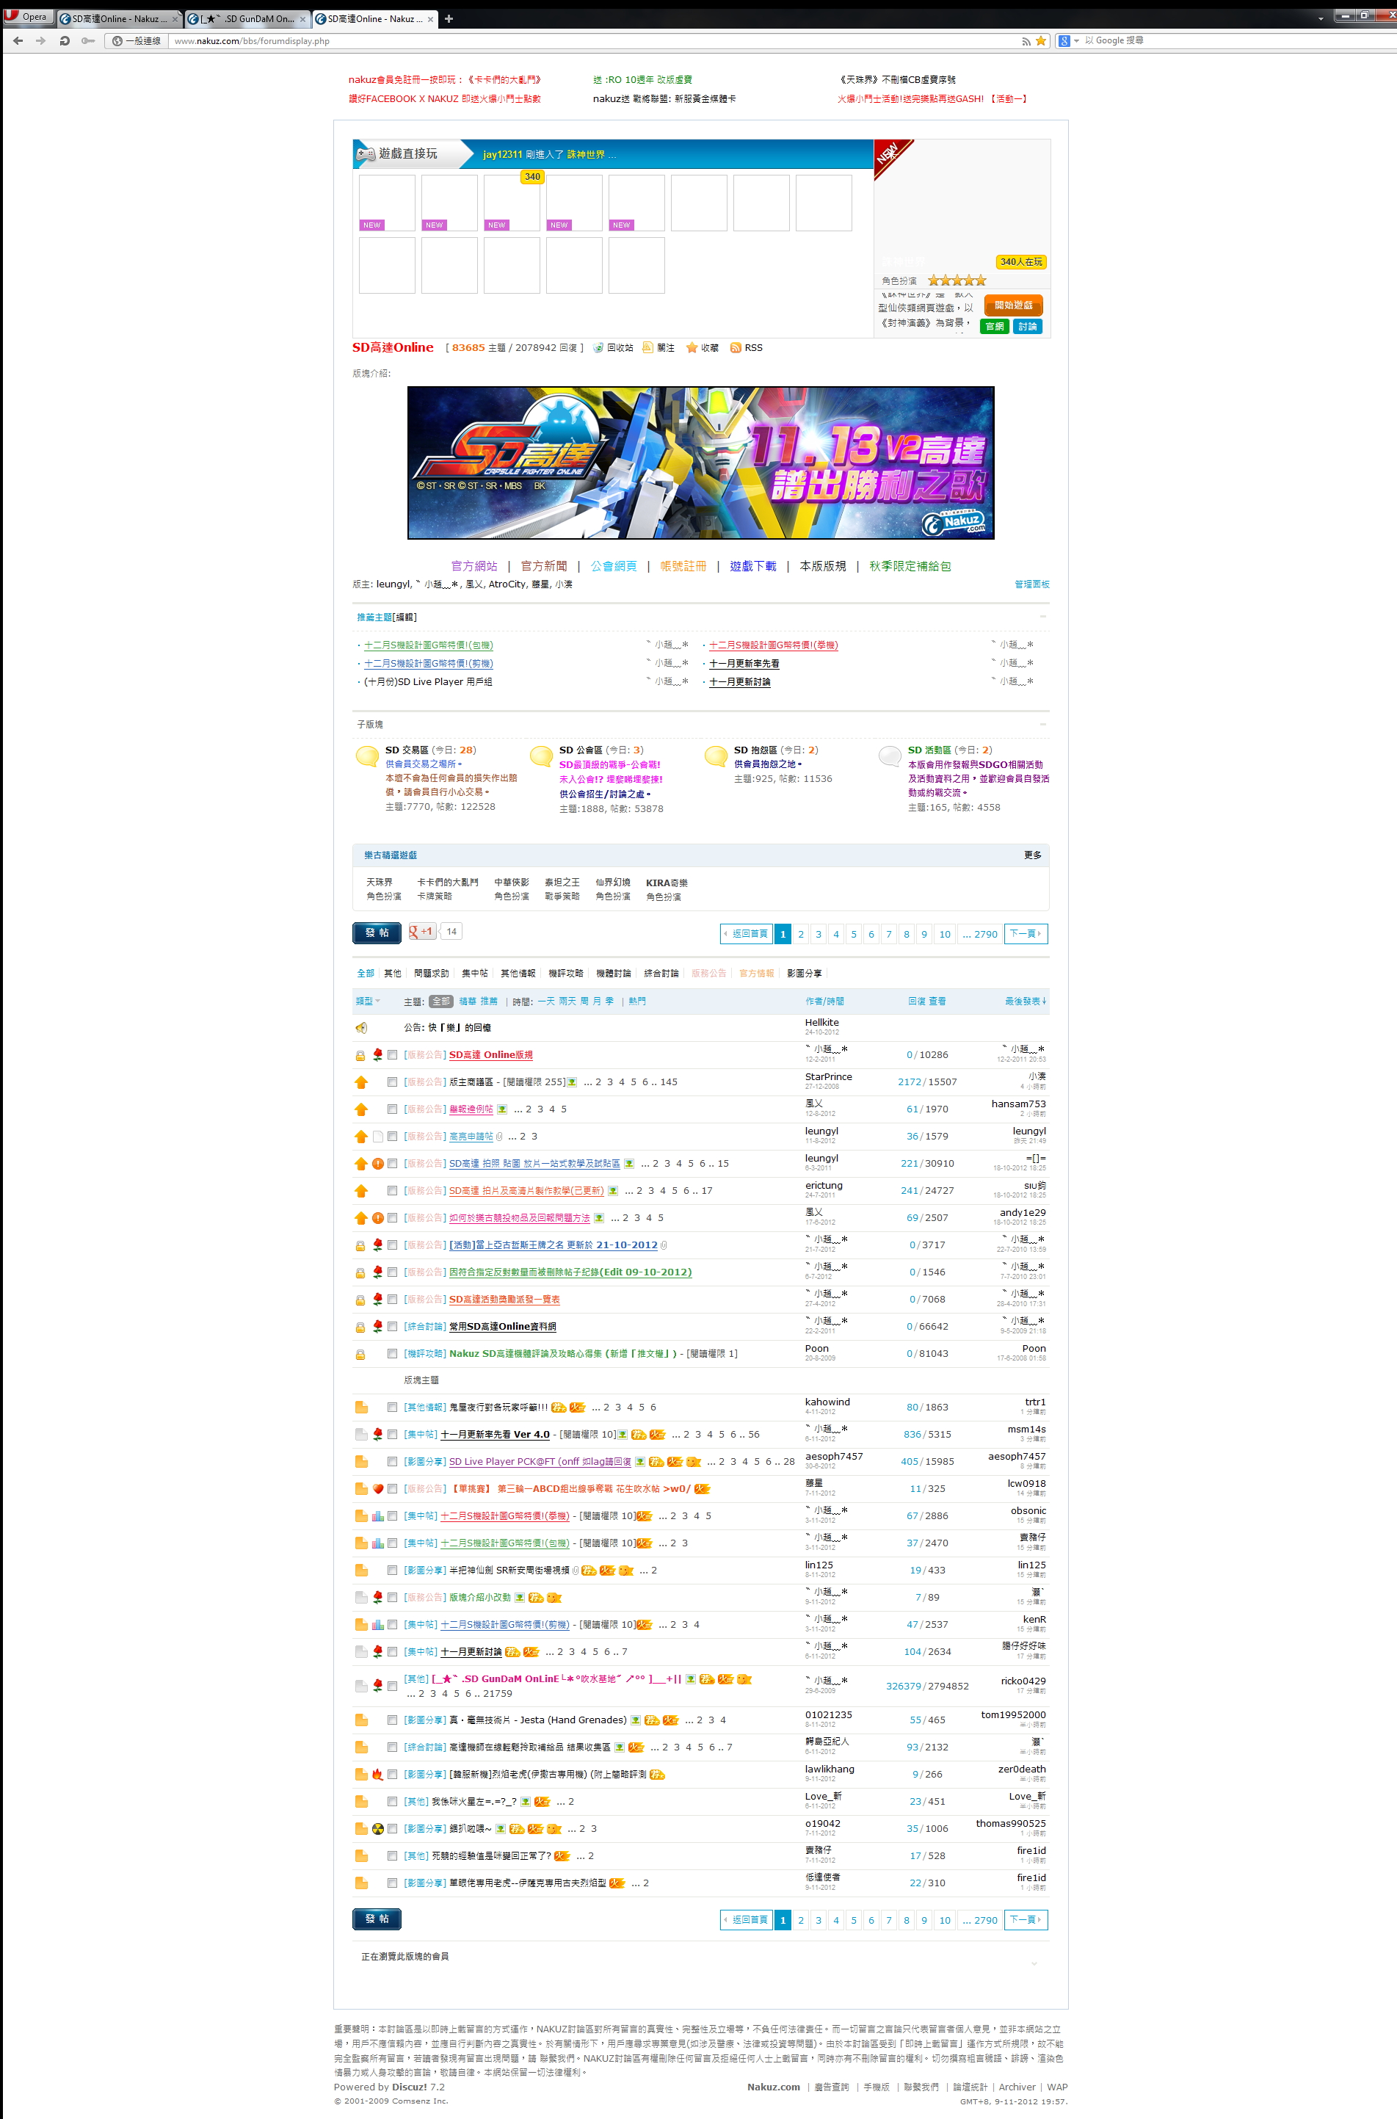Viewport: 1397px width, 2119px height.
Task: Click the Google search input field
Action: (x=1238, y=41)
